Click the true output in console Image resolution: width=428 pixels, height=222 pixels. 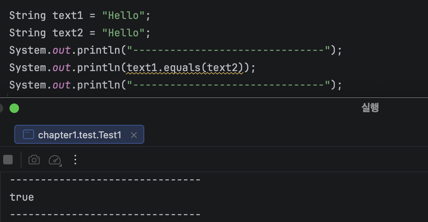point(22,197)
